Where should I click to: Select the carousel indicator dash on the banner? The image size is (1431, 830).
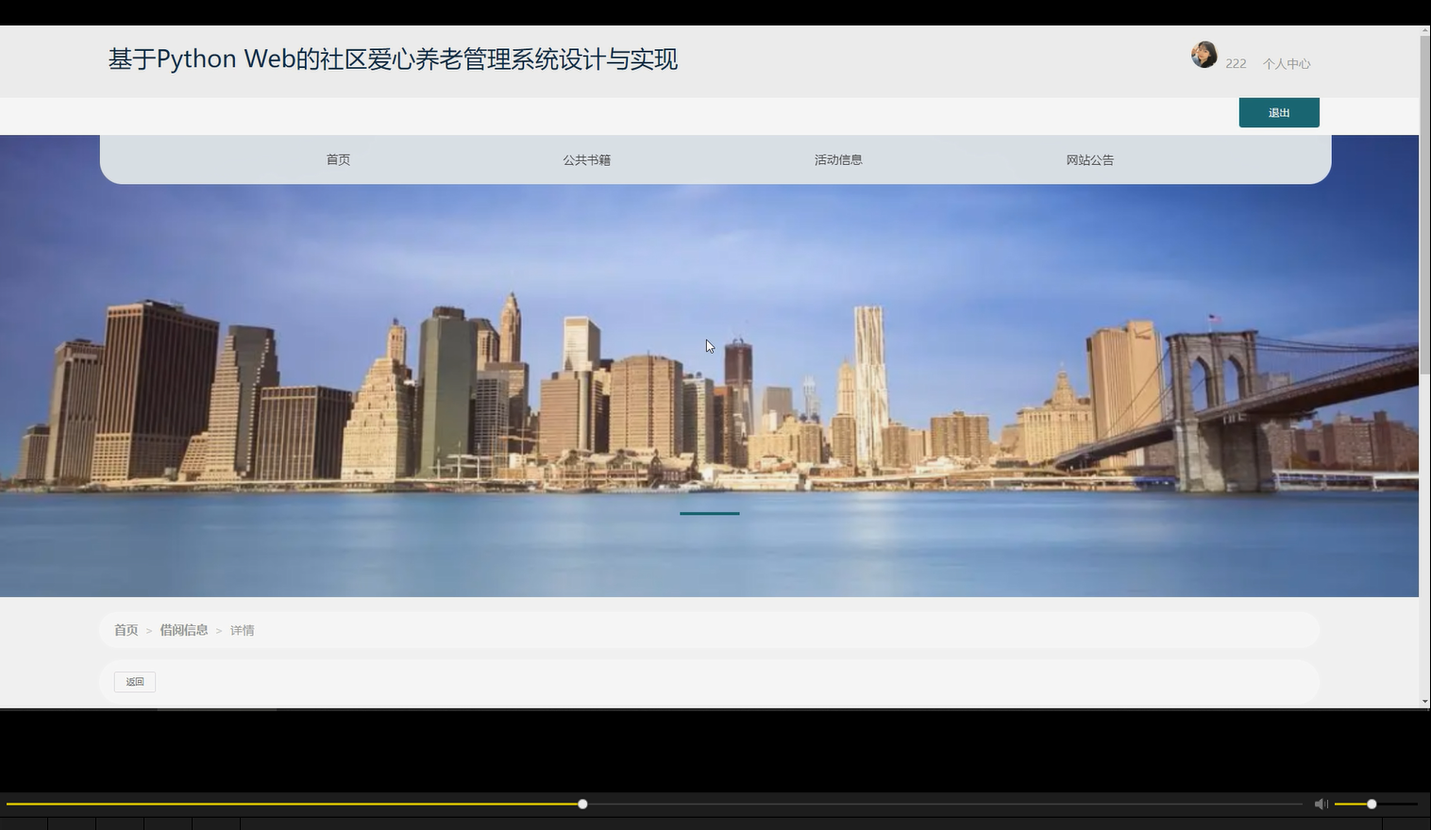tap(709, 514)
